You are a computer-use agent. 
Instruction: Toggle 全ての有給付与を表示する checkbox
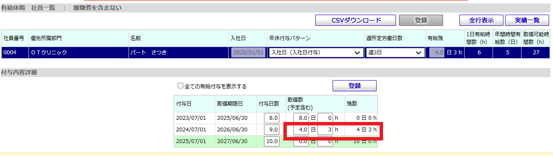click(x=180, y=86)
